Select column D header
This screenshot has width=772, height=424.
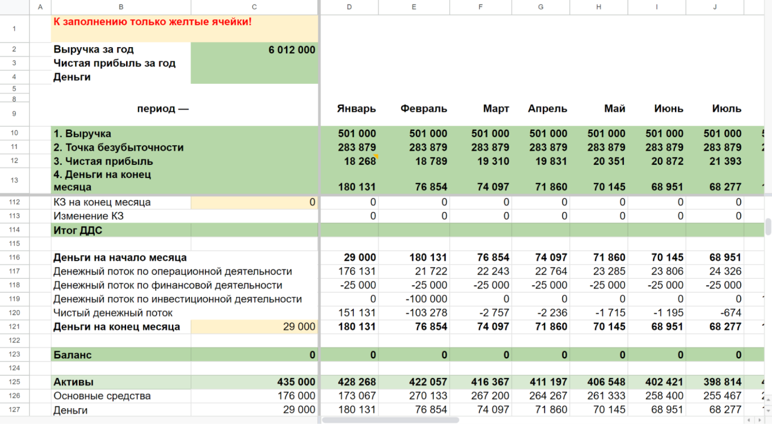pos(349,7)
